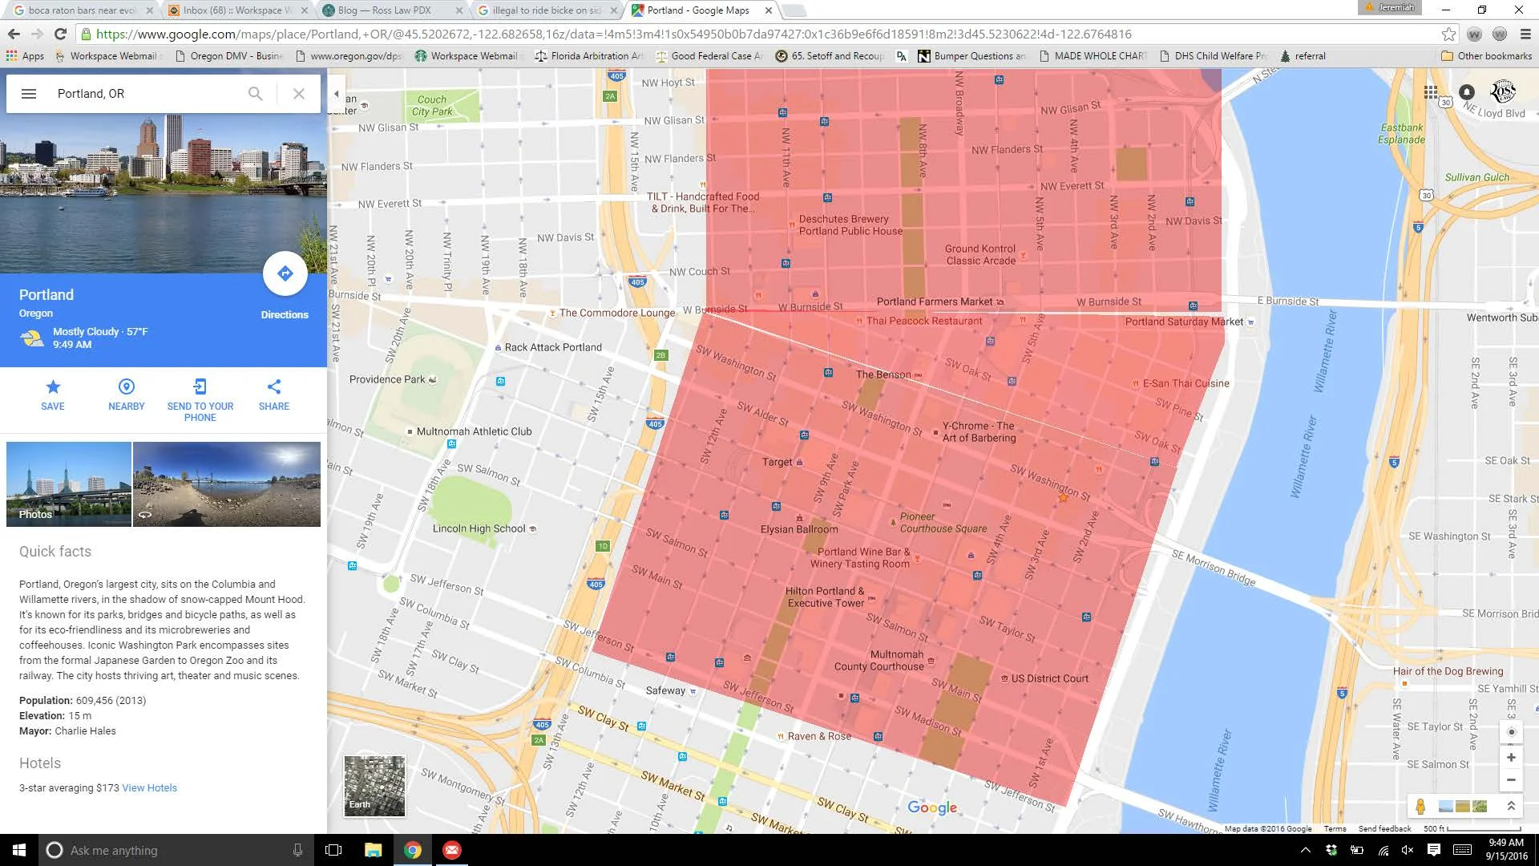Screen dimensions: 1539x866
Task: Click the Safeway map label
Action: click(x=665, y=690)
